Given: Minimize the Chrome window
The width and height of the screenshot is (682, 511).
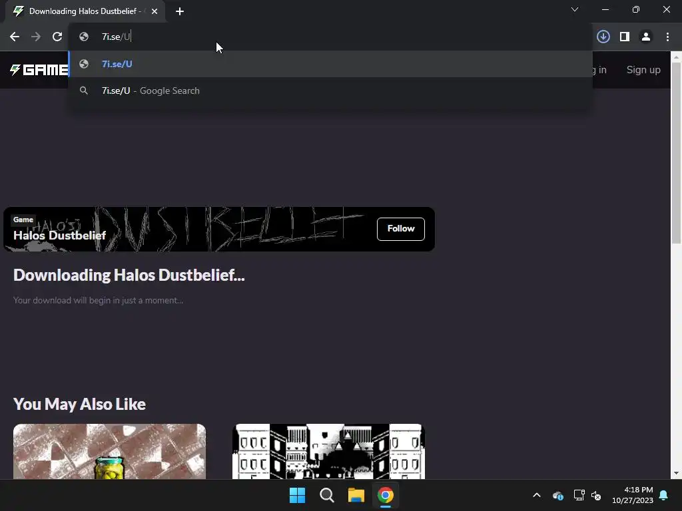Looking at the screenshot, I should pos(605,9).
